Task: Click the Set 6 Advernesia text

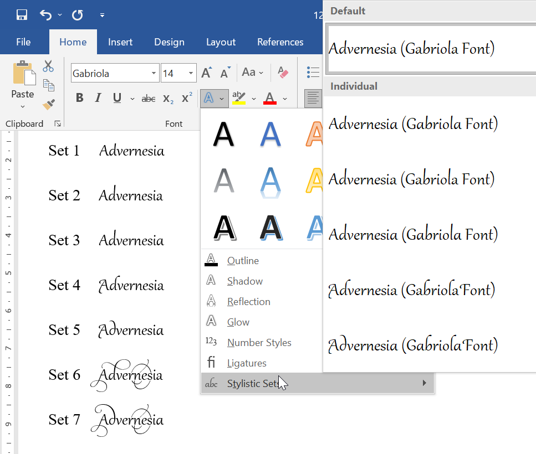Action: coord(127,375)
